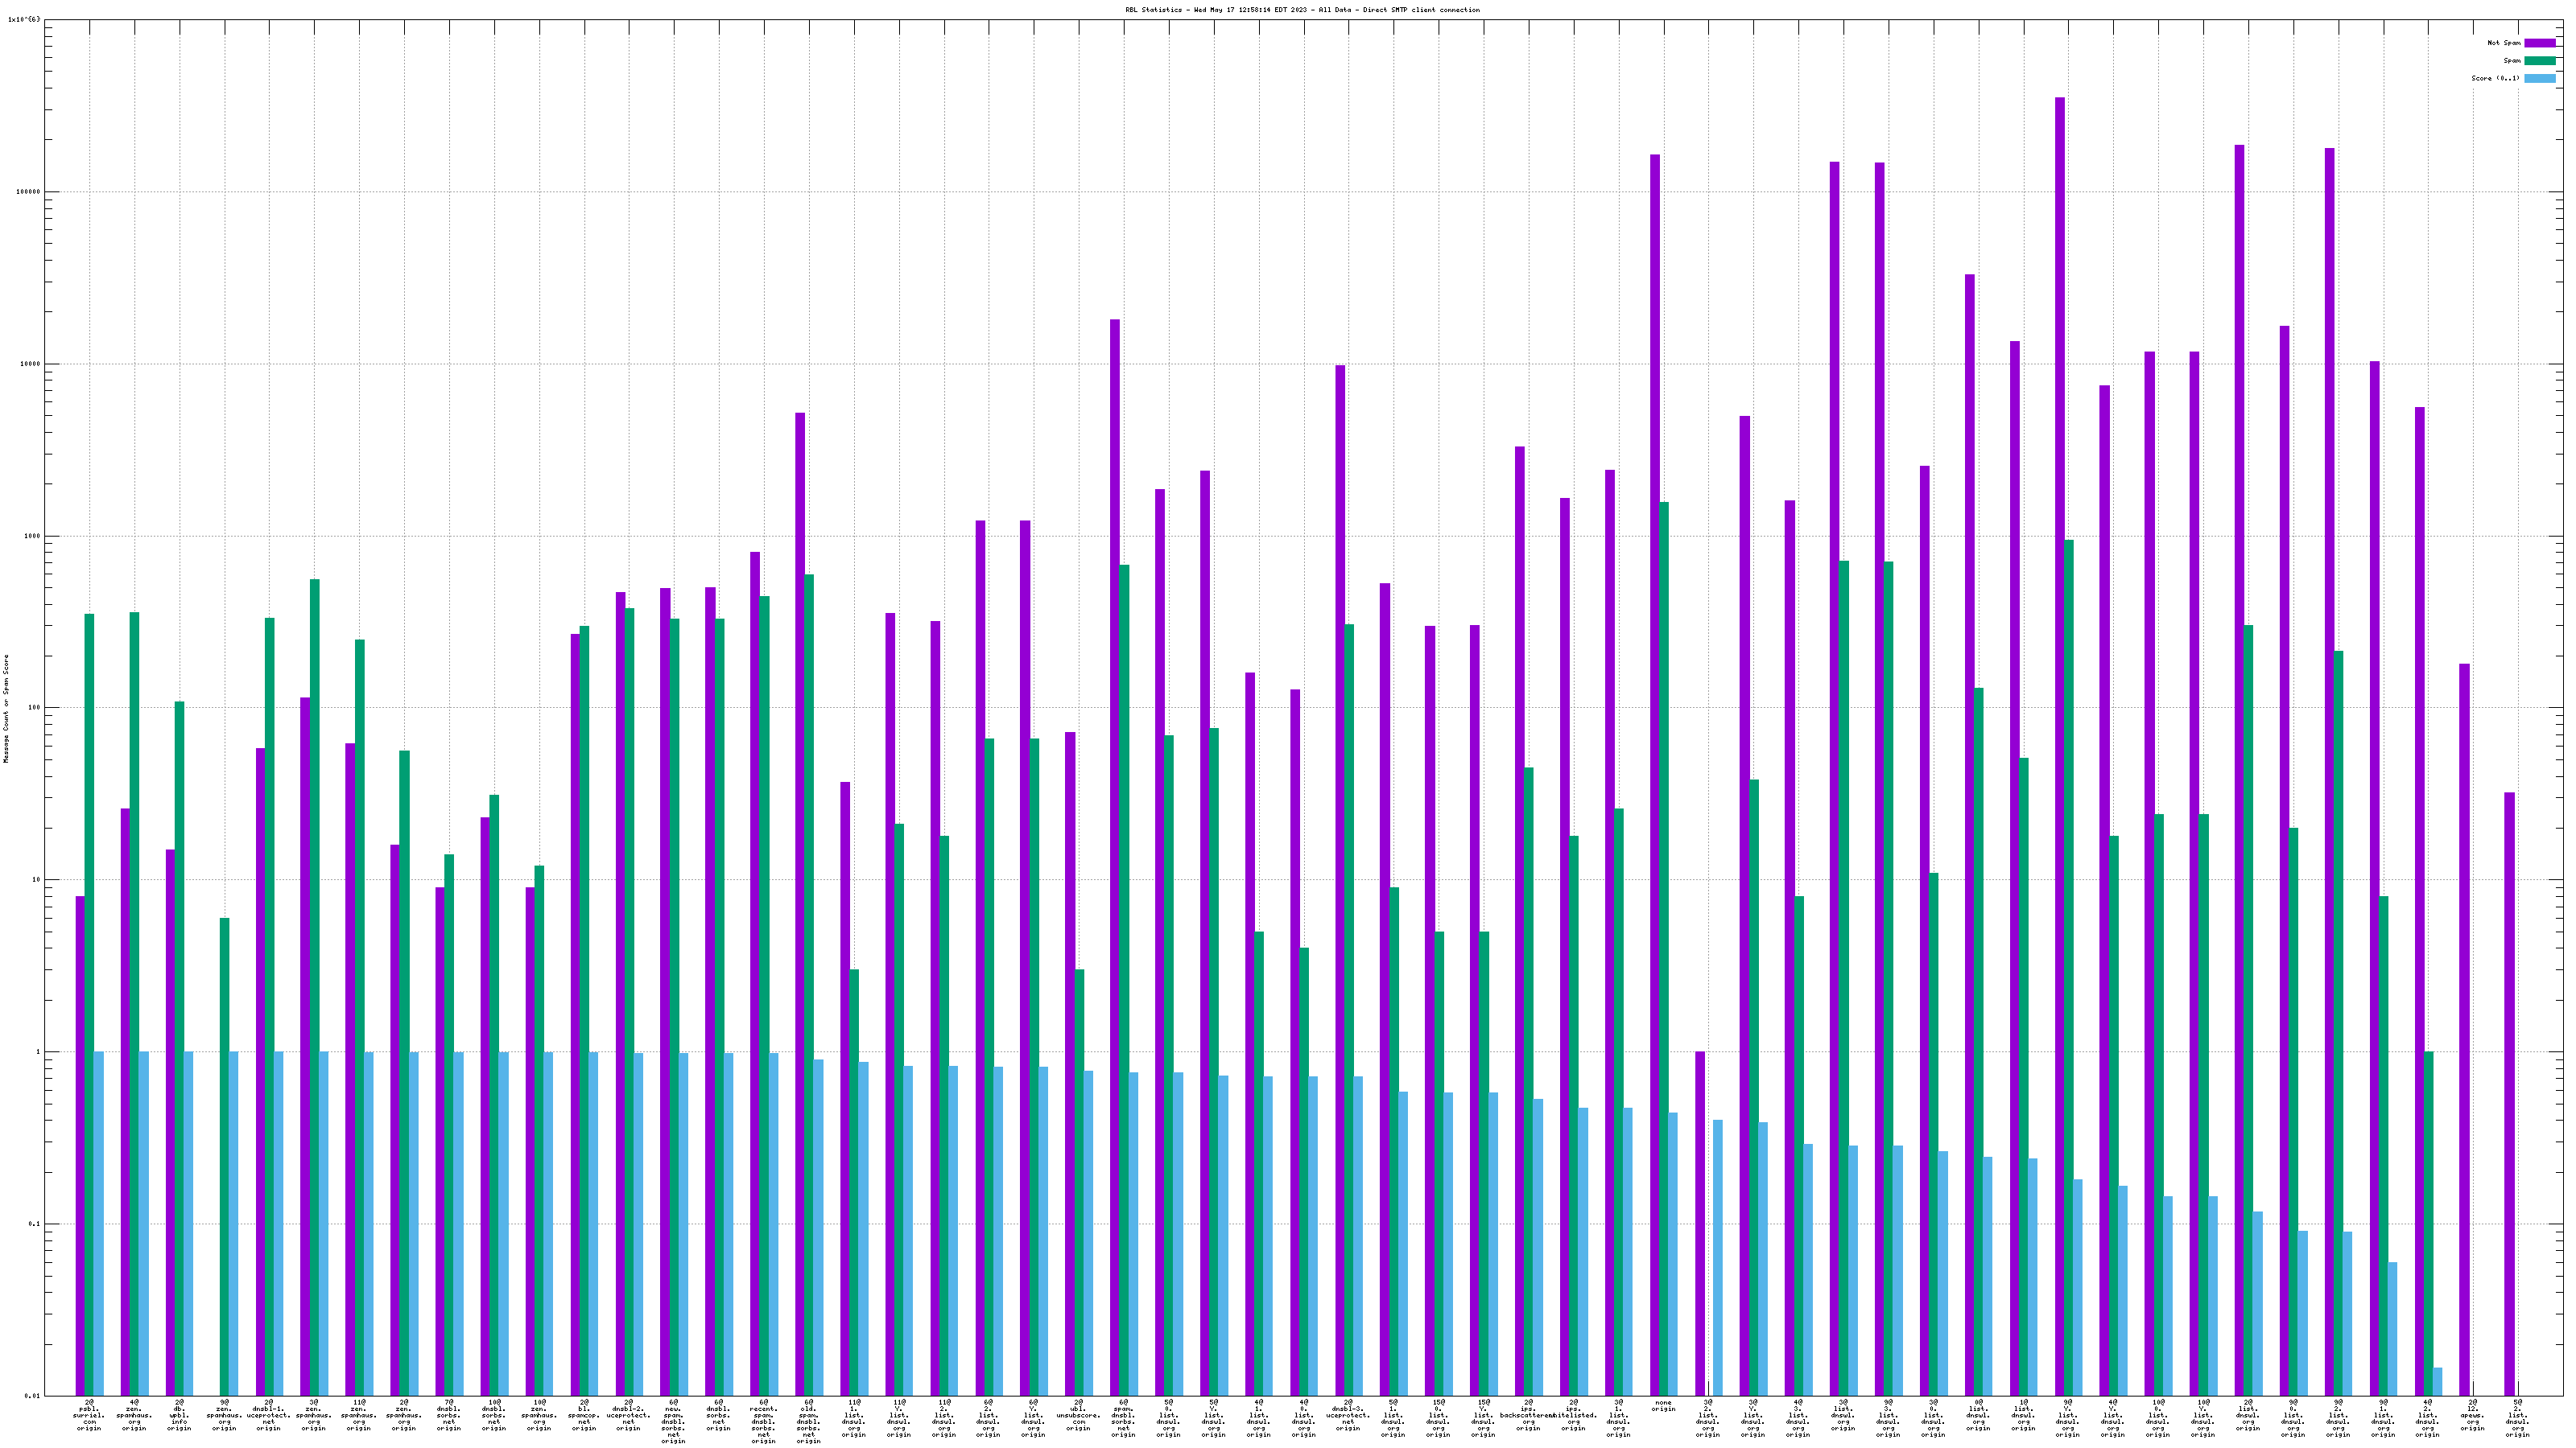Click the 'Message Count or Spam Score' axis label
The image size is (2576, 1448).
[x=6, y=708]
